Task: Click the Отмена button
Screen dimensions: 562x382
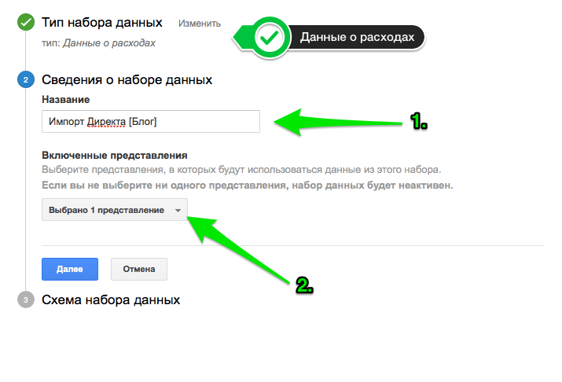Action: [139, 269]
